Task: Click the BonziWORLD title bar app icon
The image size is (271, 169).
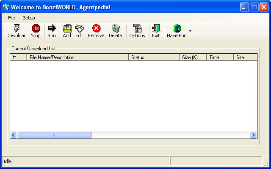Action: tap(6, 7)
